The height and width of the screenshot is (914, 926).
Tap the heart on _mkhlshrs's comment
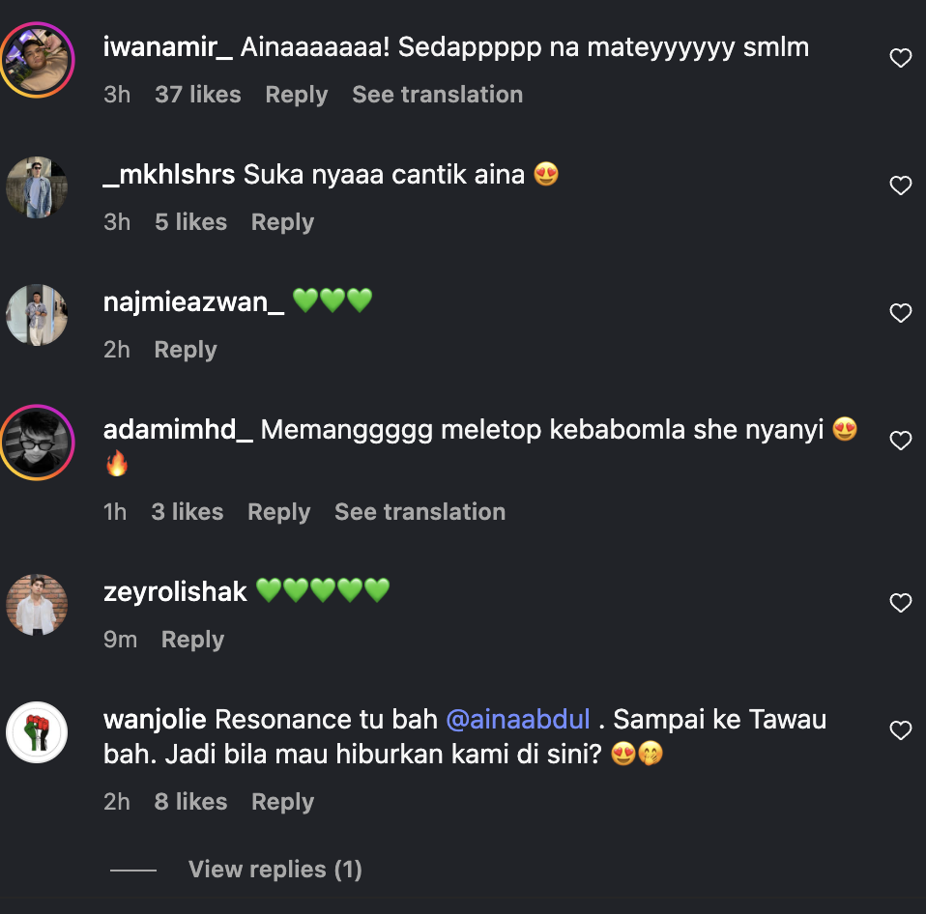[x=900, y=186]
